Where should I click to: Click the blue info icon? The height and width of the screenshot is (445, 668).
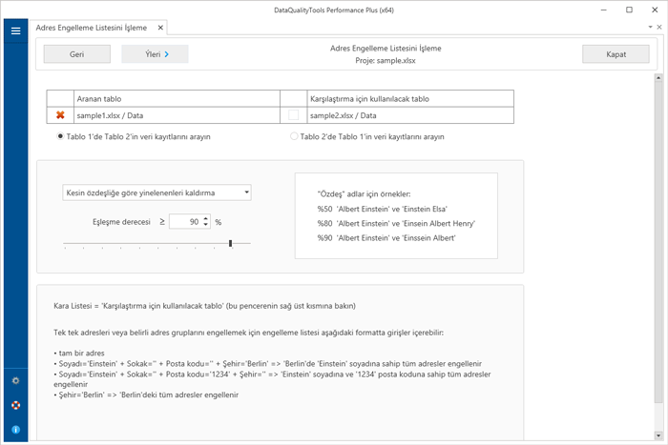16,429
